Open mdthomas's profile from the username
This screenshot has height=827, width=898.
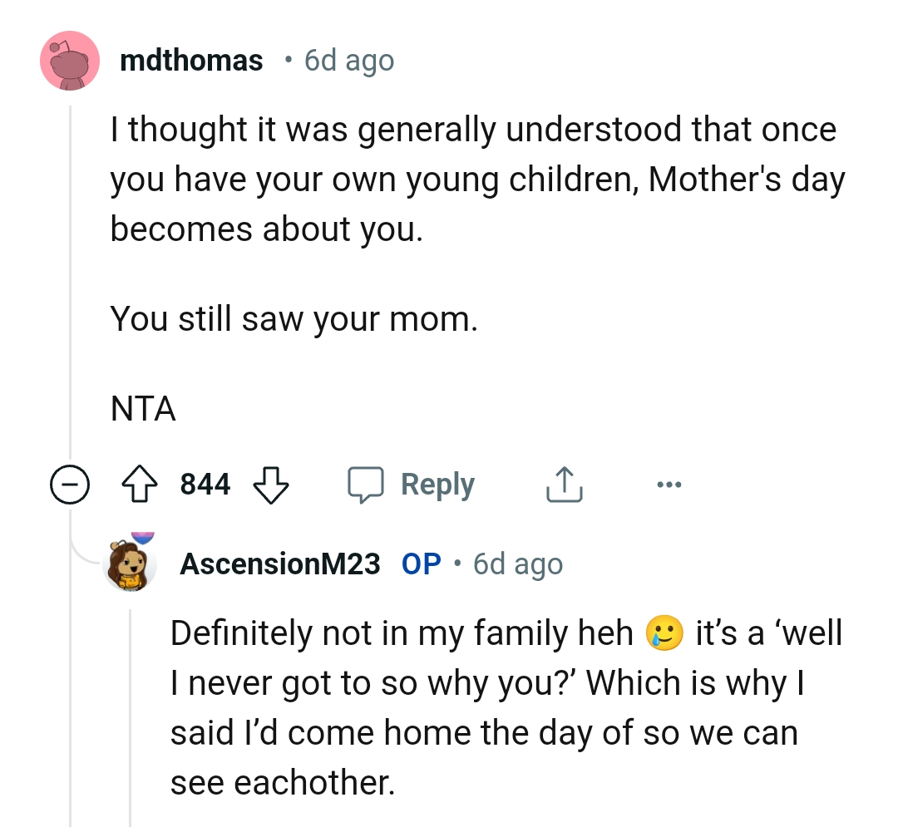(192, 60)
